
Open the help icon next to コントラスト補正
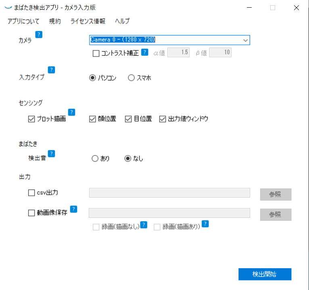[145, 52]
